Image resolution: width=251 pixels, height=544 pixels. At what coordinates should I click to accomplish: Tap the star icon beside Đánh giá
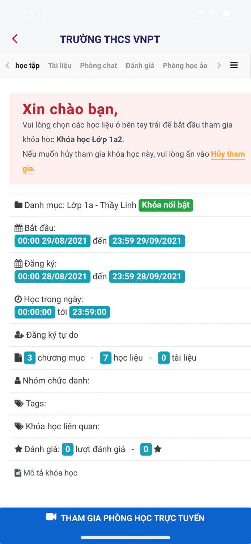(18, 449)
